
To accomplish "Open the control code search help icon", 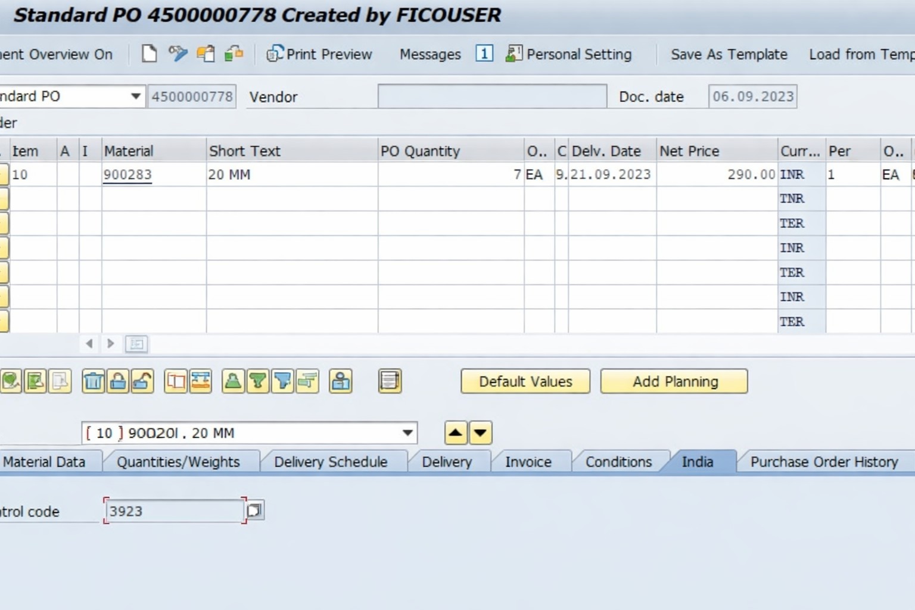I will pyautogui.click(x=254, y=511).
